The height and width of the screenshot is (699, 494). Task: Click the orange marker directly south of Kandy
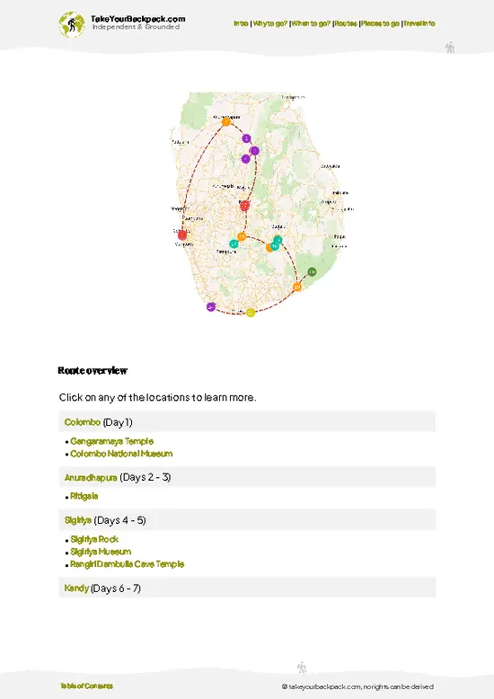click(242, 236)
